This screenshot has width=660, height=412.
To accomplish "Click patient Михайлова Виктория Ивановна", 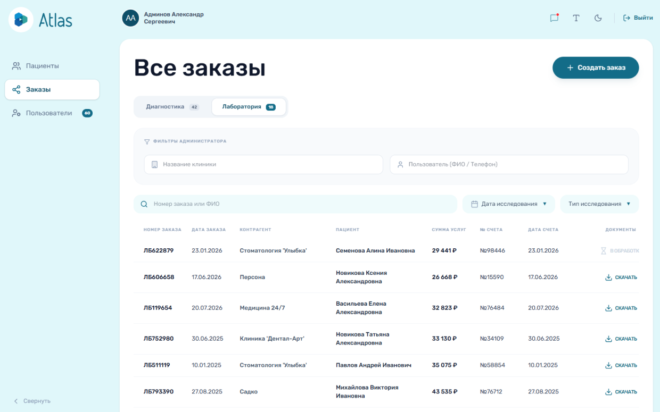I will point(367,392).
